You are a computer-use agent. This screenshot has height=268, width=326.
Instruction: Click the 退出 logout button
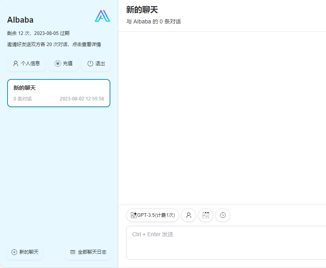click(96, 64)
